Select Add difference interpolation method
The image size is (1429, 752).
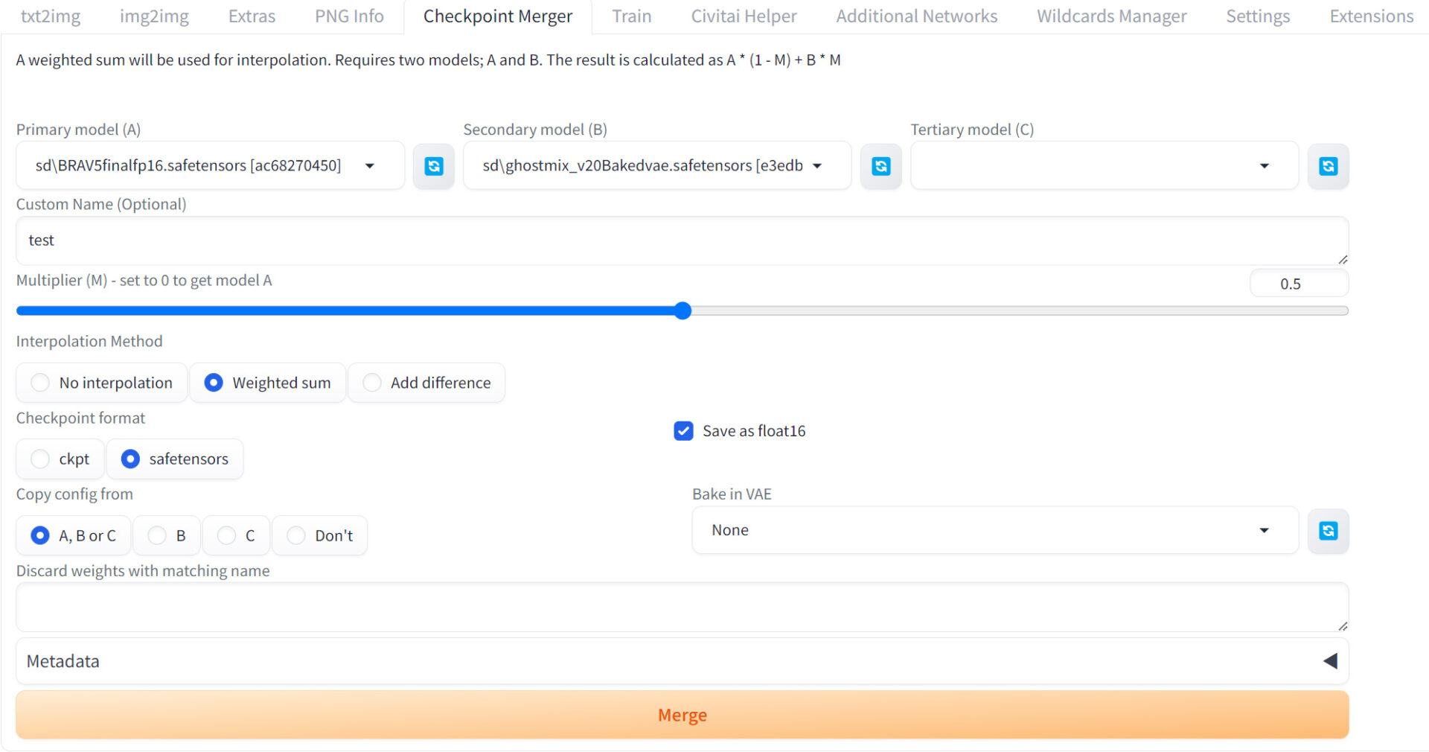pyautogui.click(x=372, y=382)
